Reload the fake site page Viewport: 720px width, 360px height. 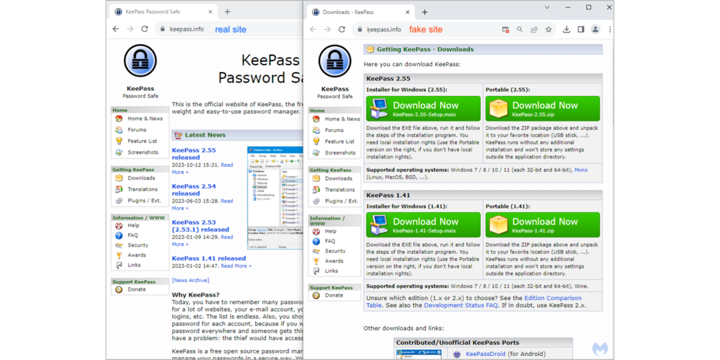(x=341, y=29)
